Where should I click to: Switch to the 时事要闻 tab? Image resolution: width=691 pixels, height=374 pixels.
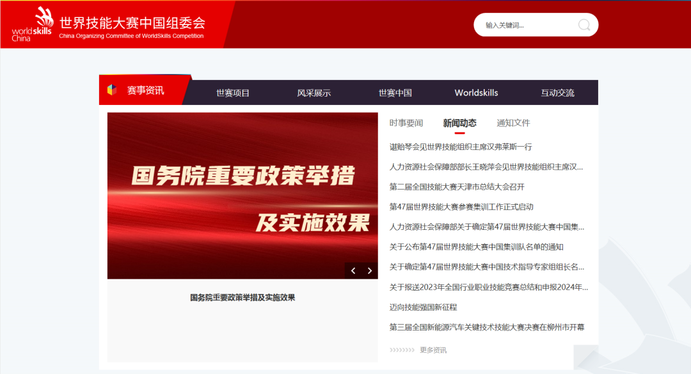pos(406,123)
